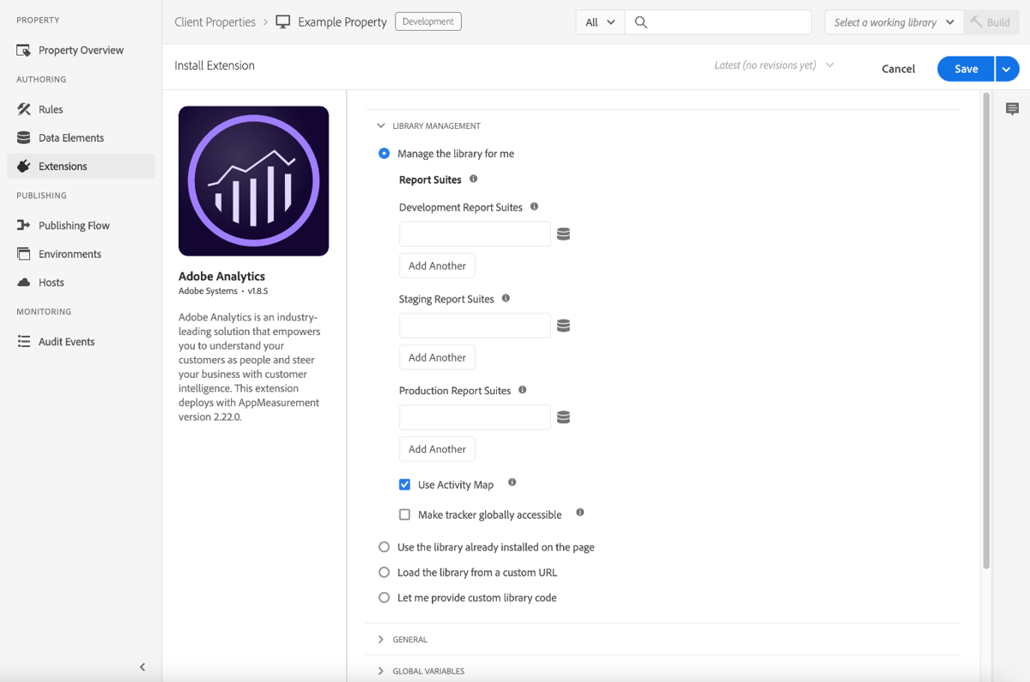Open the Environments panel
This screenshot has height=682, width=1030.
pos(69,253)
